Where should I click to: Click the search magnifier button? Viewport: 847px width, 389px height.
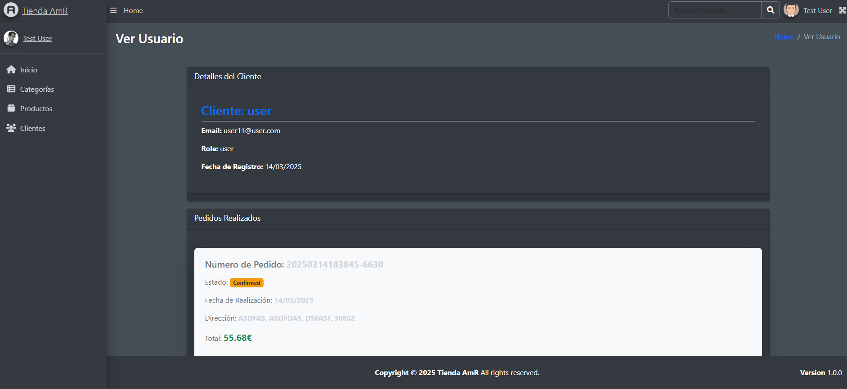[771, 10]
